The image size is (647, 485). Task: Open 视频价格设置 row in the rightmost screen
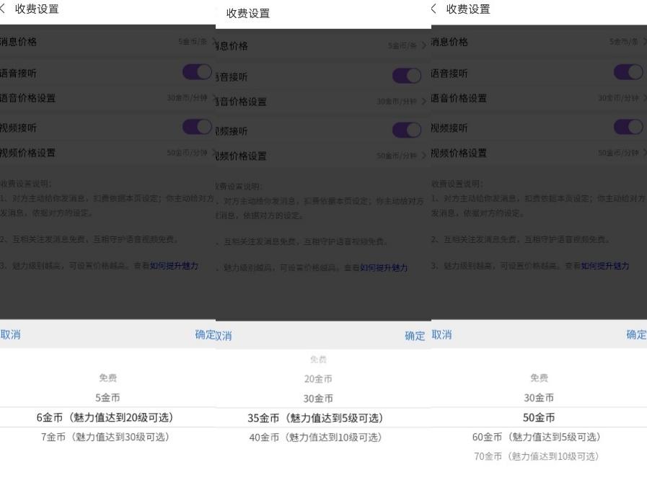click(x=537, y=153)
